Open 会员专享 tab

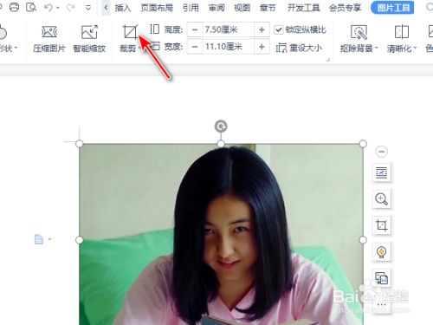[x=345, y=8]
